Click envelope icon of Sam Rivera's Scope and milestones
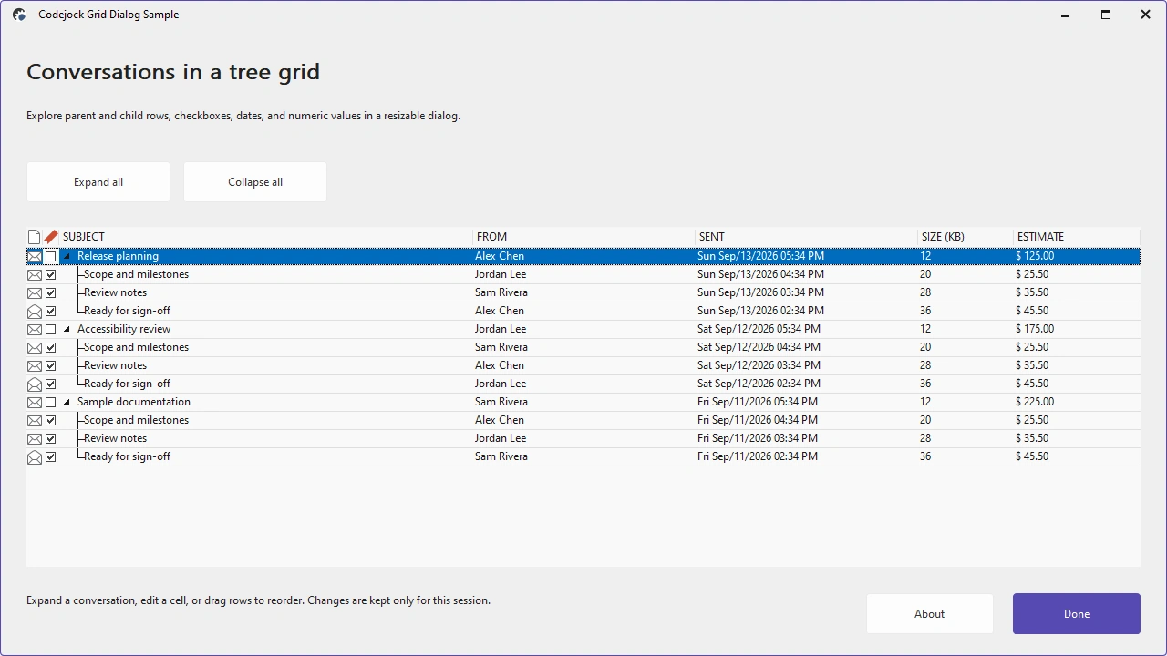This screenshot has width=1167, height=656. [x=35, y=348]
